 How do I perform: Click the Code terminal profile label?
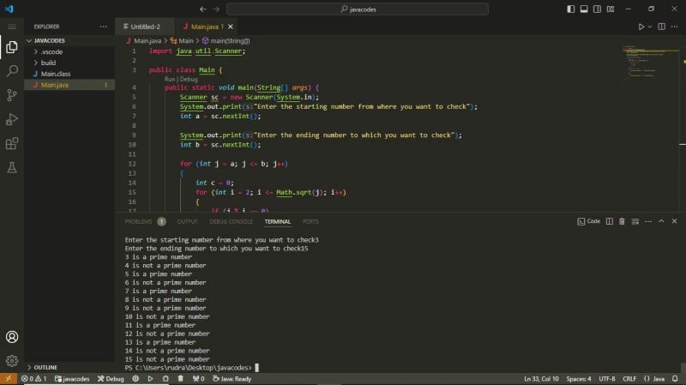pyautogui.click(x=589, y=221)
